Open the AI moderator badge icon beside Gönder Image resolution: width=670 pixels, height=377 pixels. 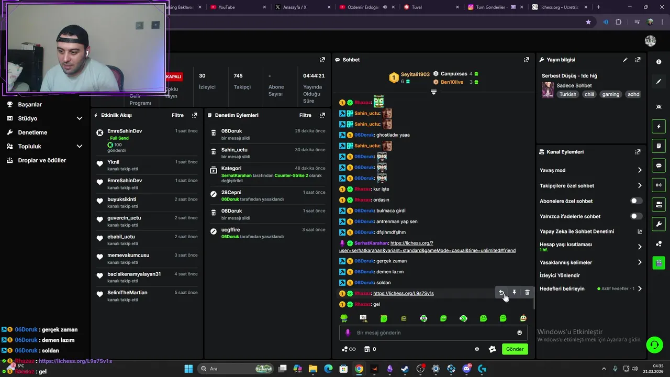click(x=492, y=349)
